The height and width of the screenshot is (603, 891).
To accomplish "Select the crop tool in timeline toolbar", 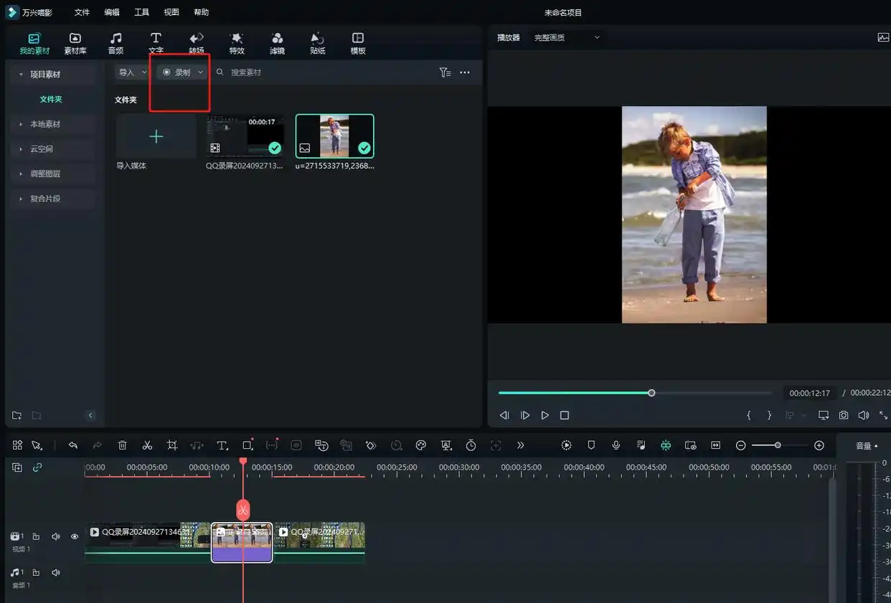I will click(x=172, y=445).
